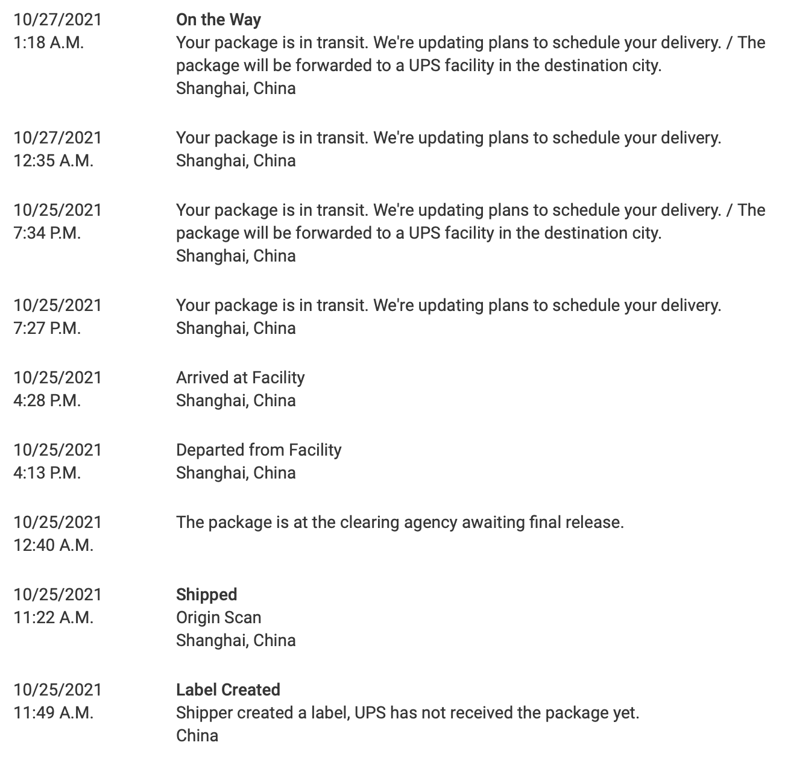Click the "Shipped" status heading
The image size is (785, 757).
206,595
